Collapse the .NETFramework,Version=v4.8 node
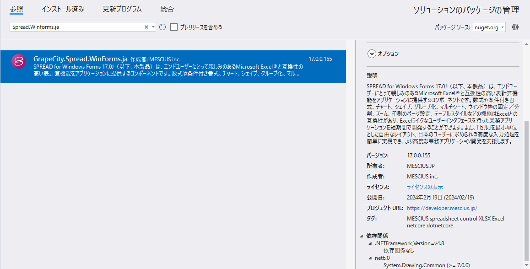Image resolution: width=530 pixels, height=269 pixels. tap(370, 243)
